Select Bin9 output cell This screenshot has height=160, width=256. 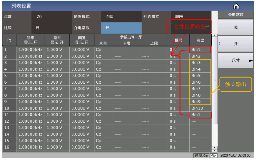click(x=201, y=102)
